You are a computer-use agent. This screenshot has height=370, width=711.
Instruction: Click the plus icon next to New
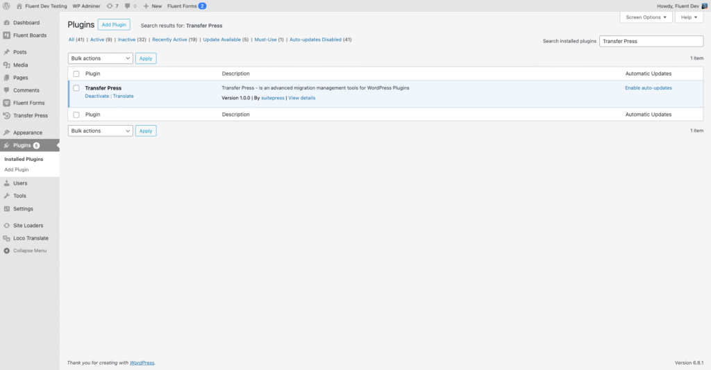[x=146, y=6]
